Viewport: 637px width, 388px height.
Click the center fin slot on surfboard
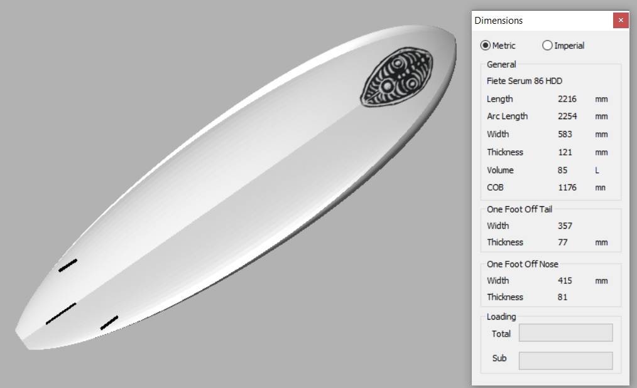[x=61, y=313]
